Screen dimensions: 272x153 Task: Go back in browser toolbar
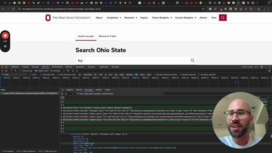pos(3,9)
